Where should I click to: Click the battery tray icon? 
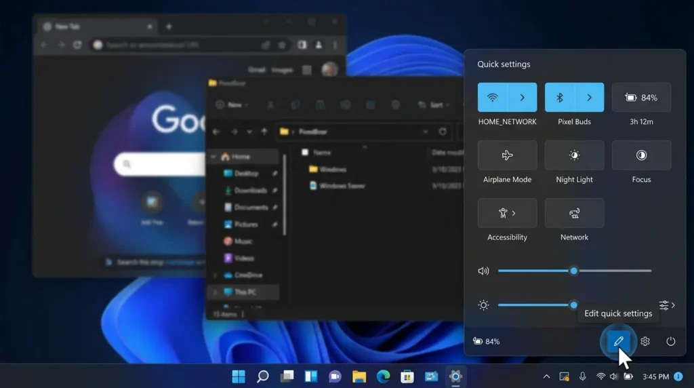tap(628, 376)
